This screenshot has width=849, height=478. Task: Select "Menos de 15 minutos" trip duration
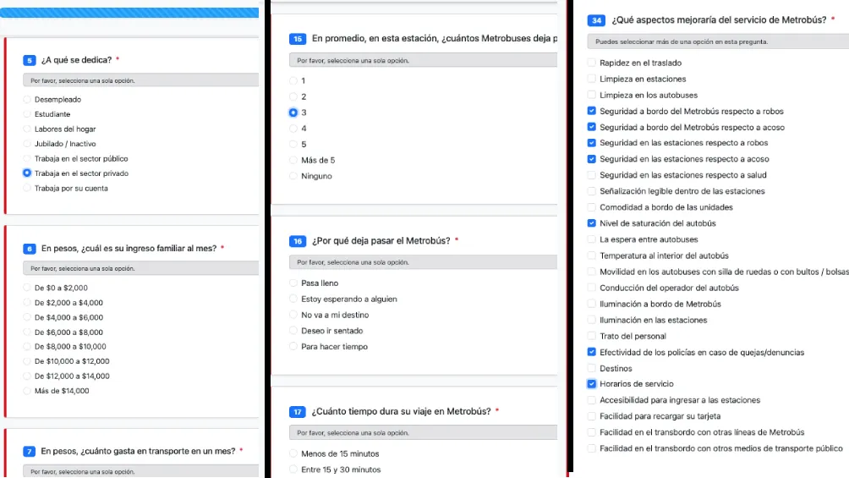pos(293,454)
